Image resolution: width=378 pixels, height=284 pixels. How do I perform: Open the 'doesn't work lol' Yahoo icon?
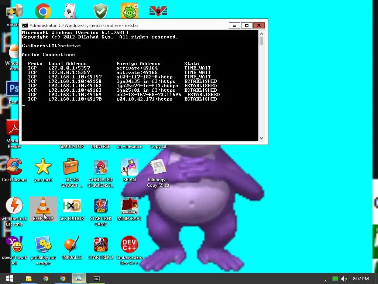(x=14, y=250)
